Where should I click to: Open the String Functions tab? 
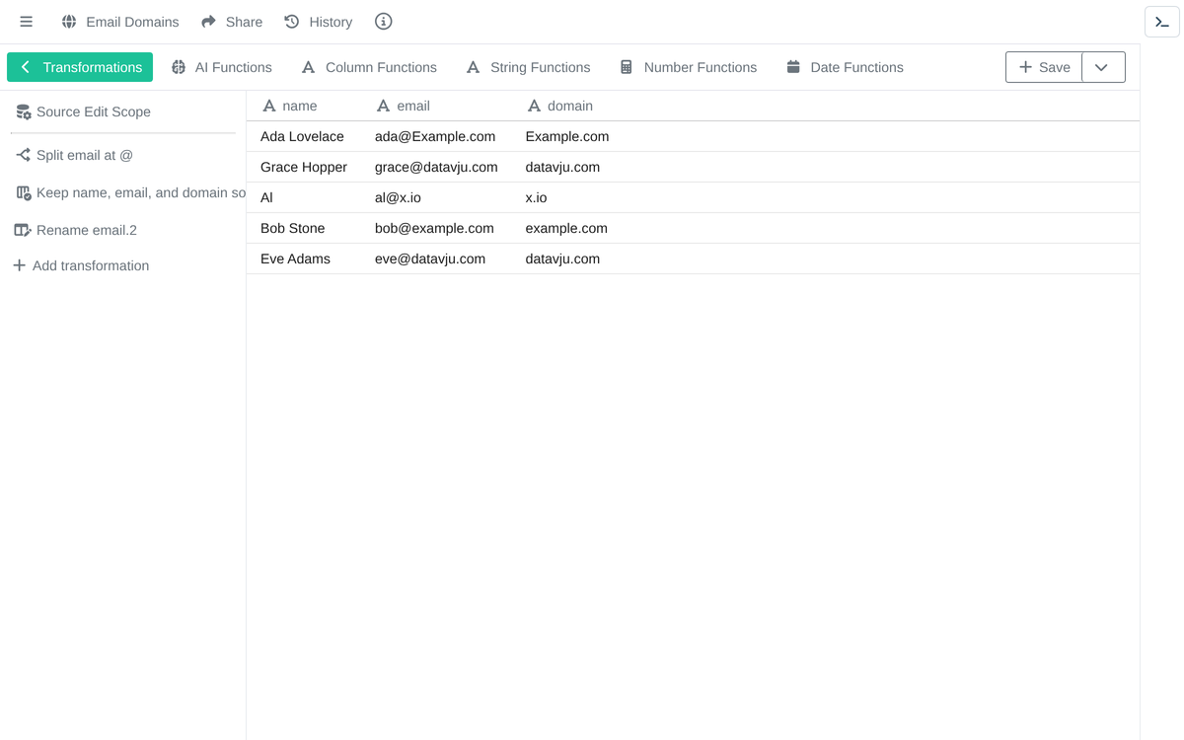[528, 67]
